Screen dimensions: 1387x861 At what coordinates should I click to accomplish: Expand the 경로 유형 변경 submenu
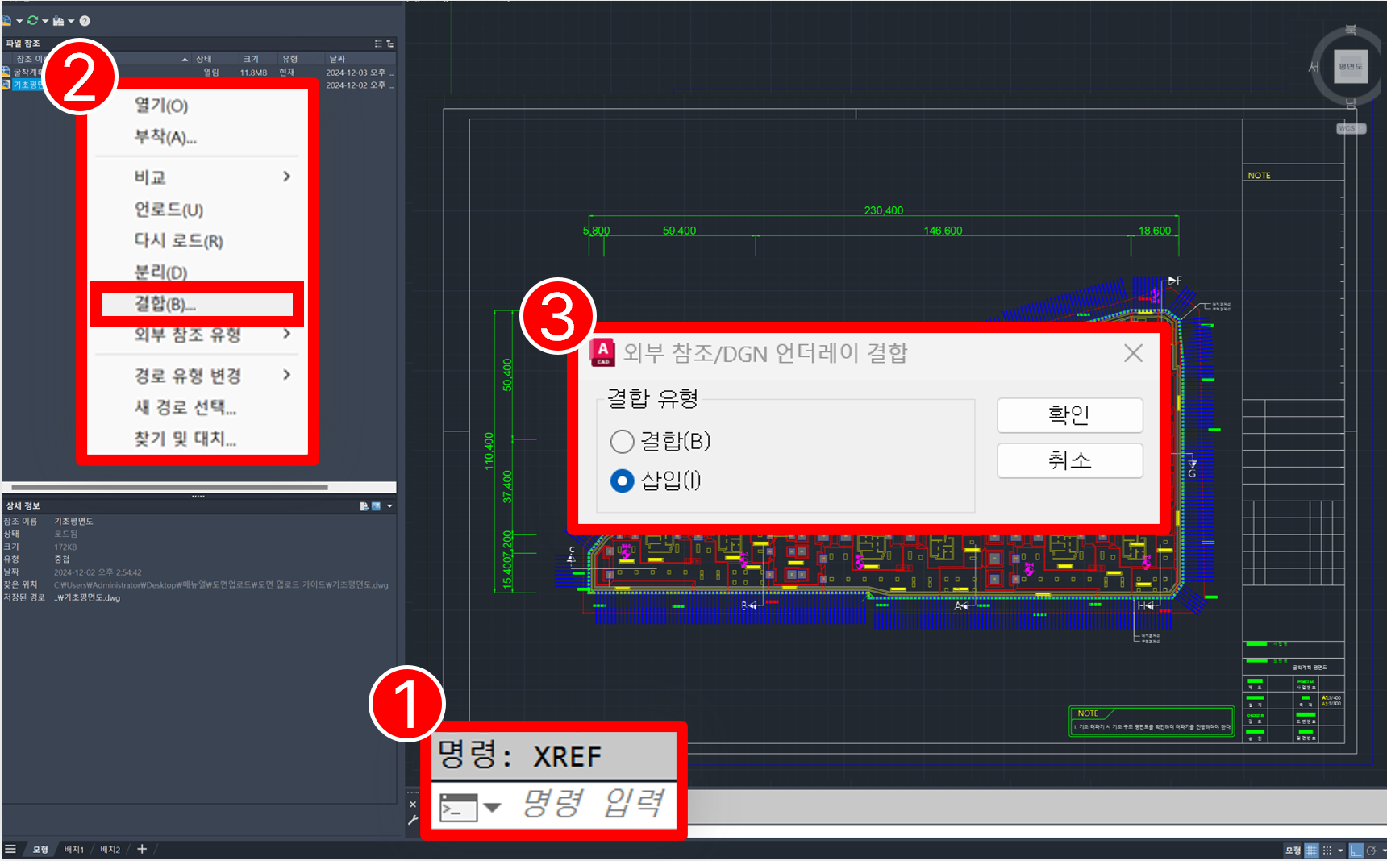(186, 374)
